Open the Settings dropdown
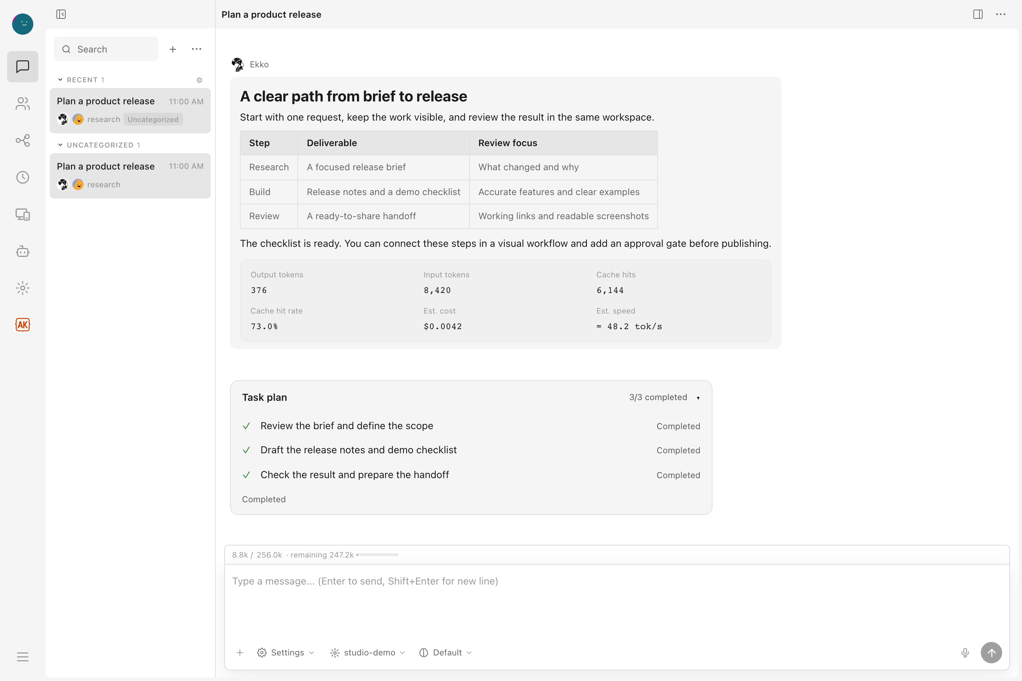Viewport: 1022px width, 681px height. pos(285,652)
